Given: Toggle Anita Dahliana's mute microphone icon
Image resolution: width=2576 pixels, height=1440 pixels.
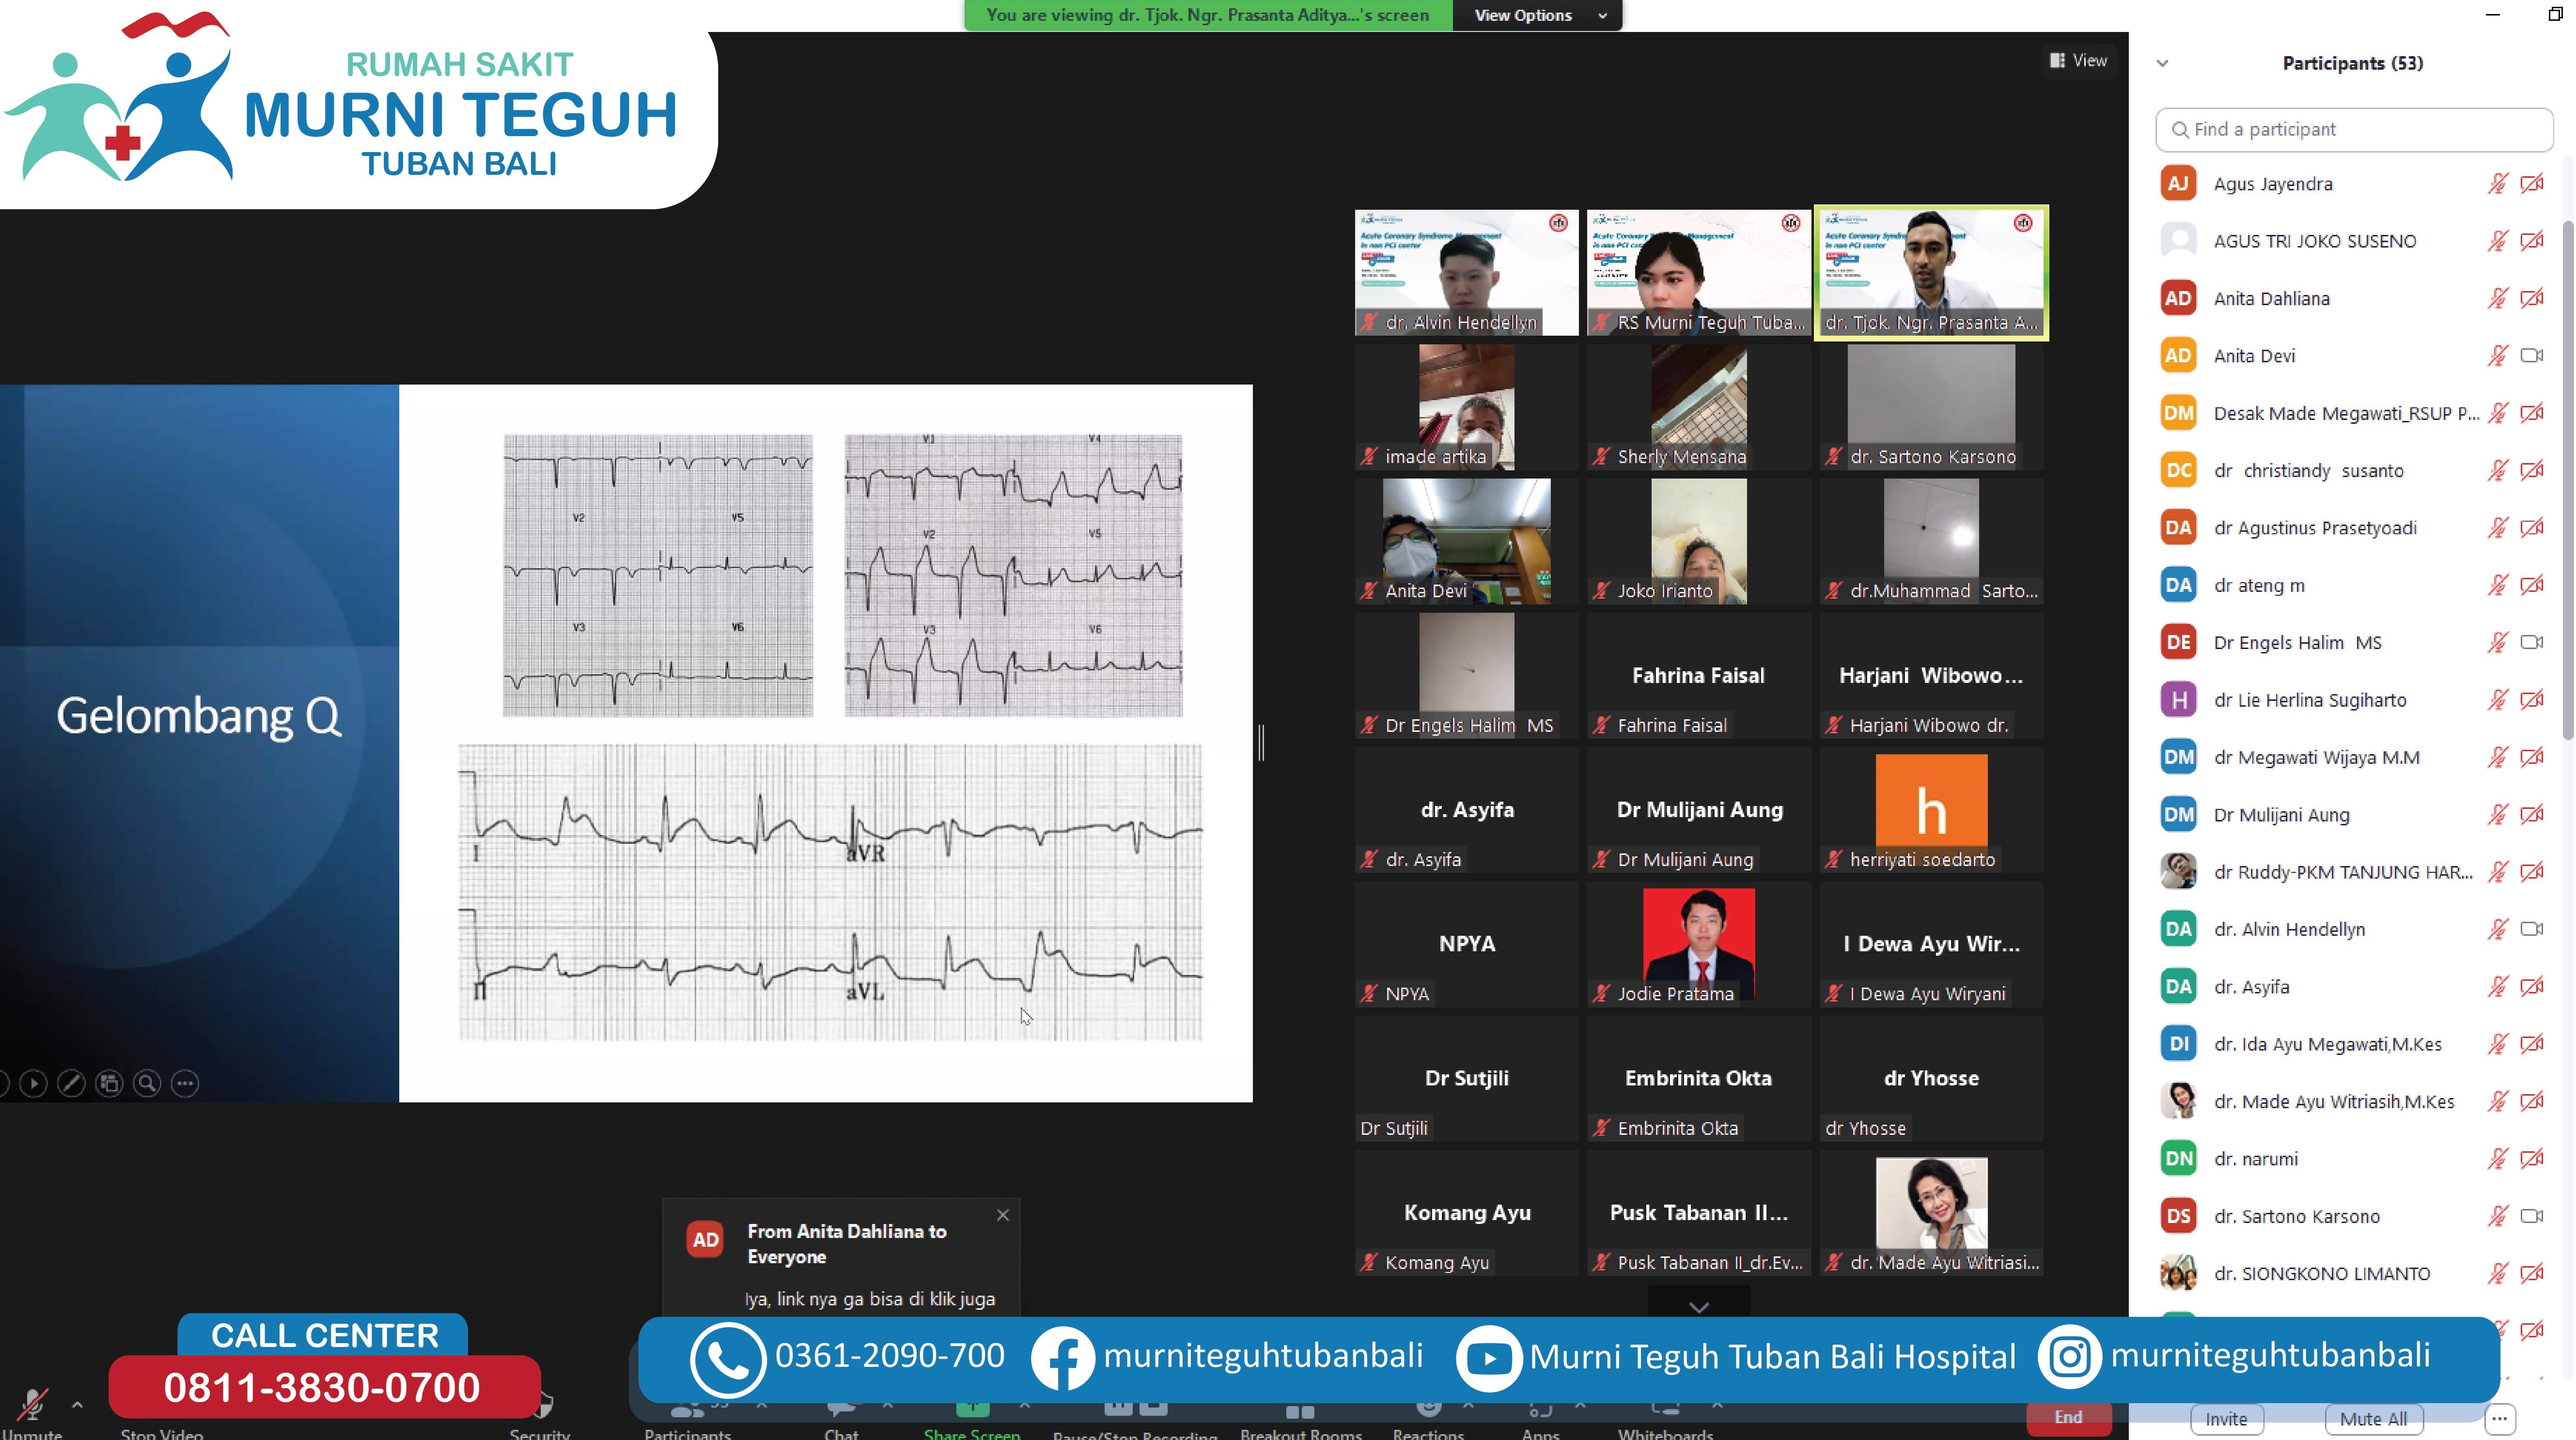Looking at the screenshot, I should tap(2497, 298).
